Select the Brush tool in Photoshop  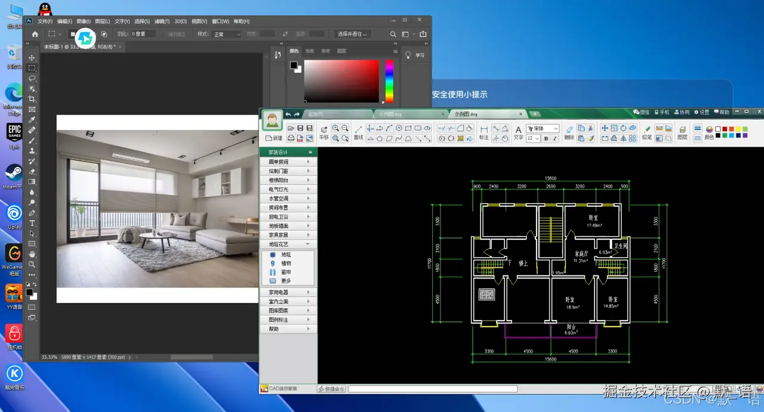click(32, 140)
